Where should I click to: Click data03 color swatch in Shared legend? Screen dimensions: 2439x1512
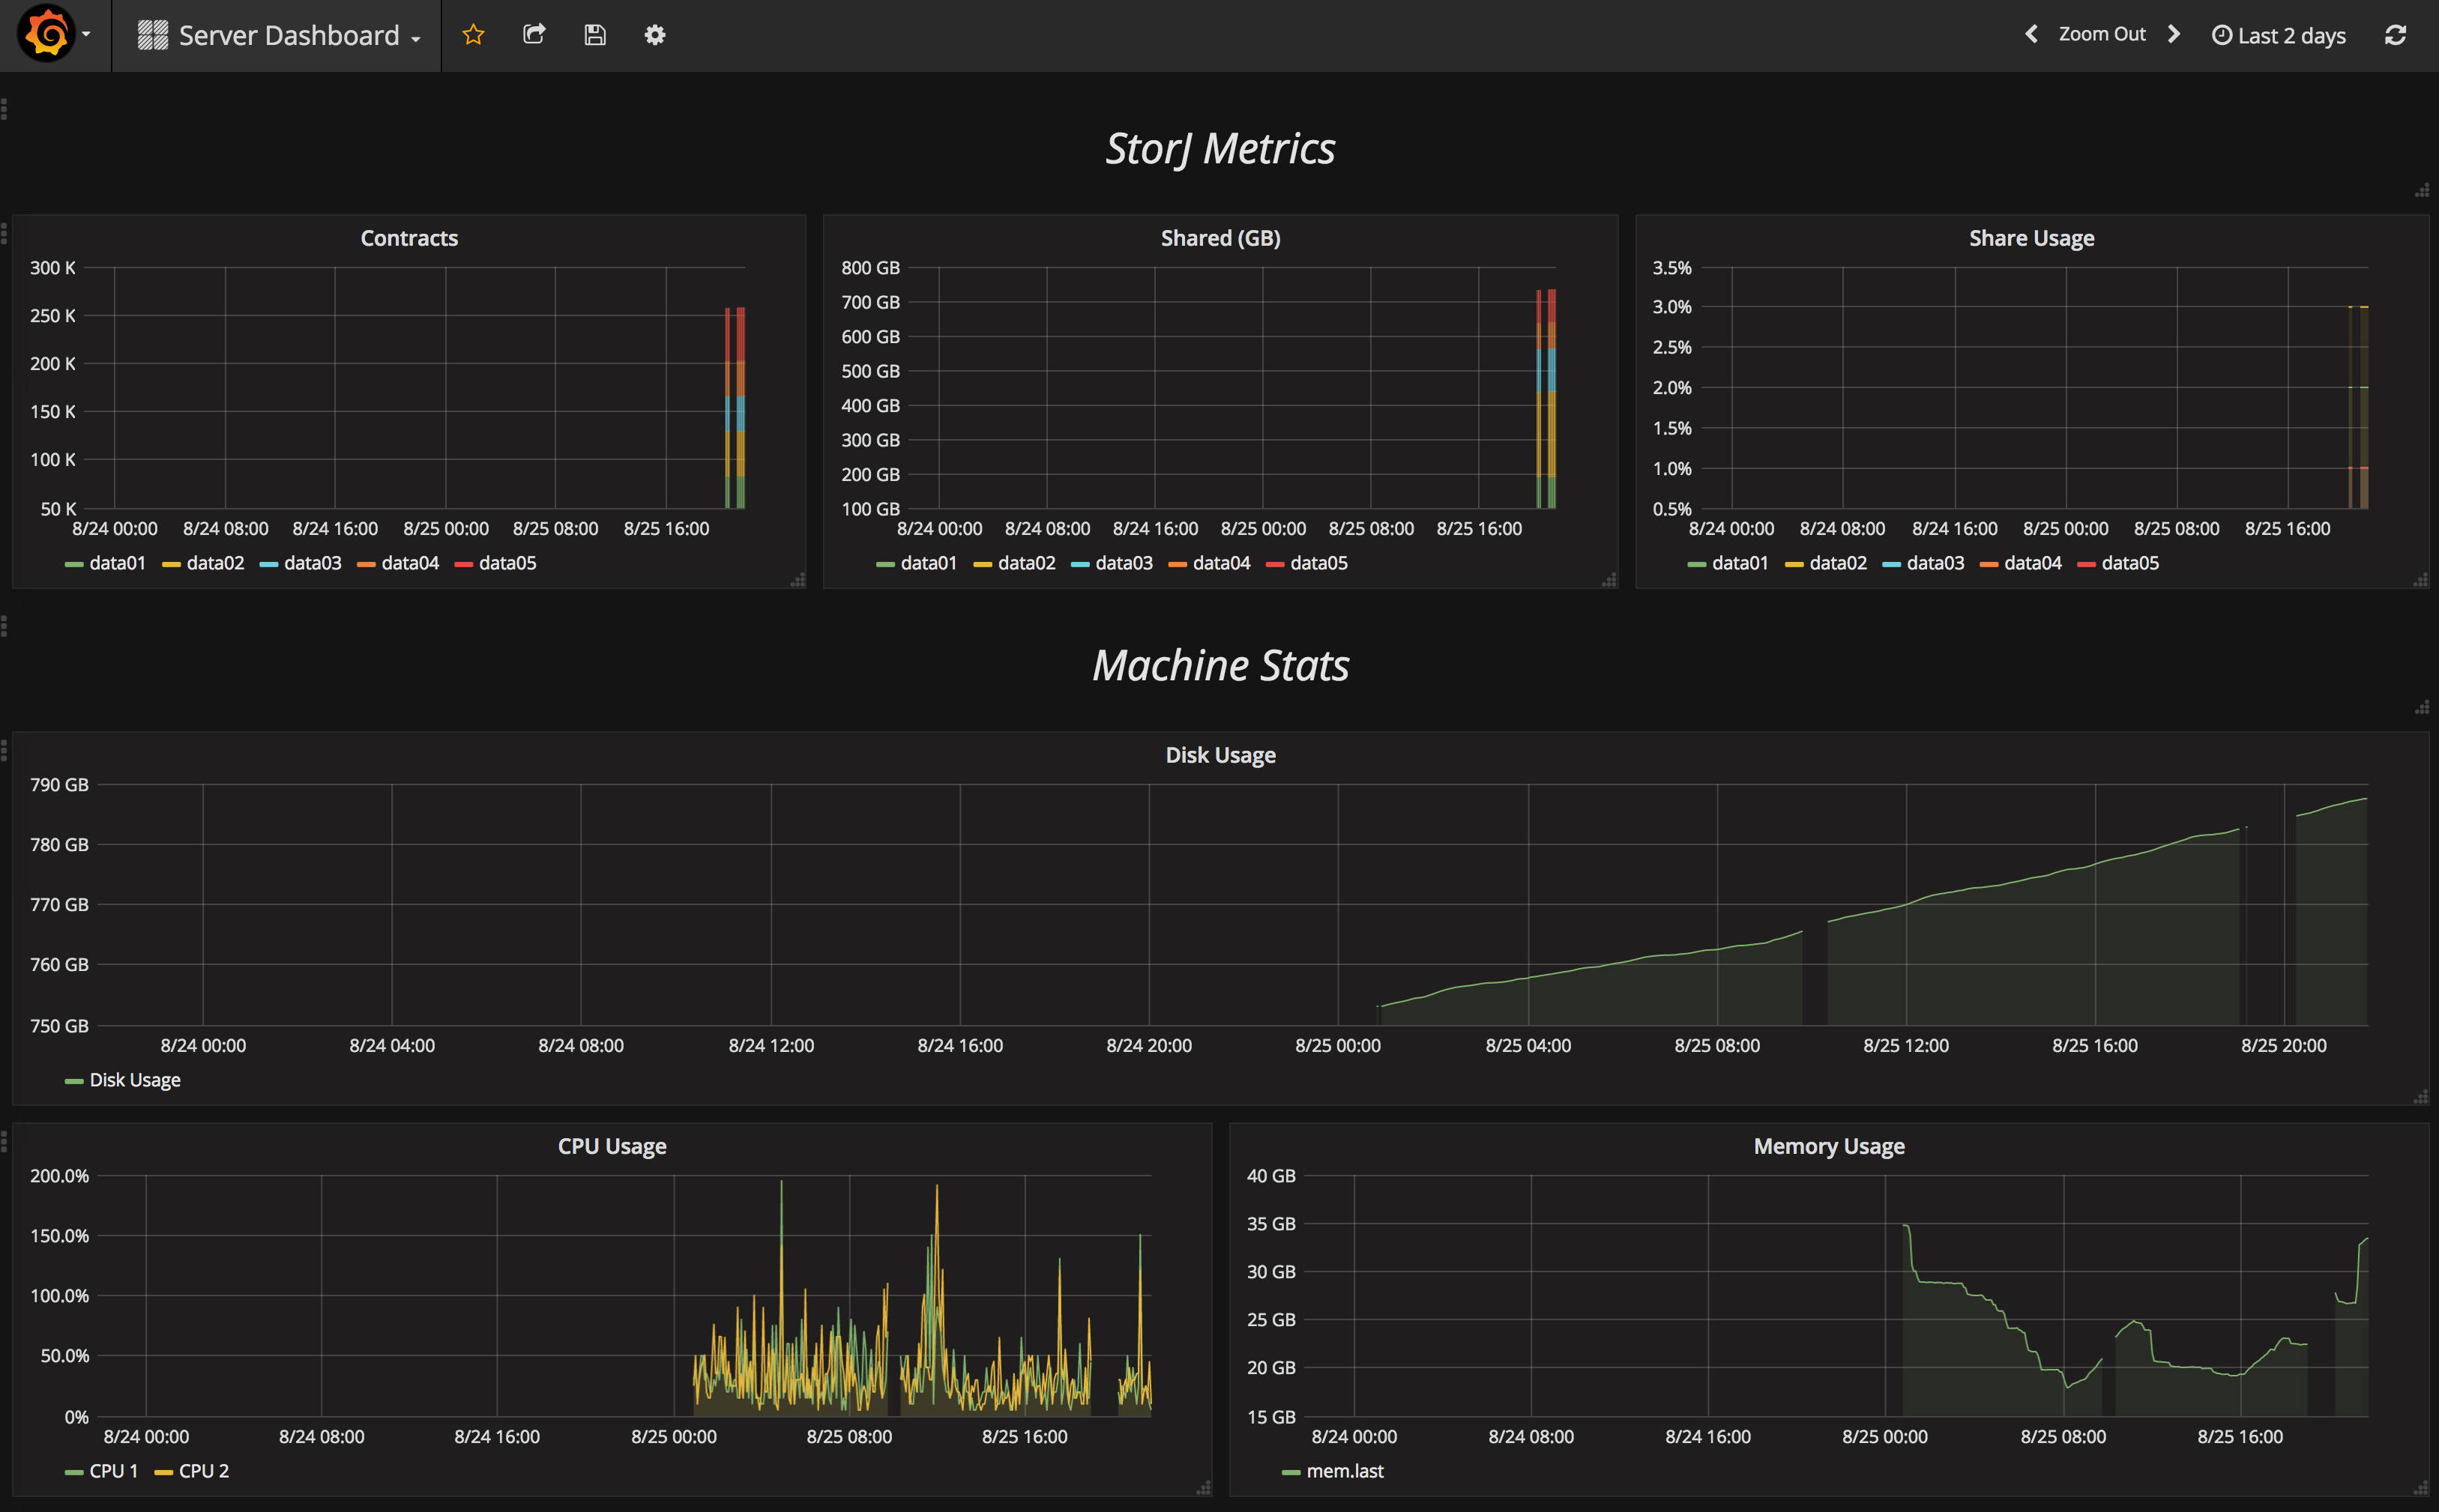click(x=1079, y=565)
